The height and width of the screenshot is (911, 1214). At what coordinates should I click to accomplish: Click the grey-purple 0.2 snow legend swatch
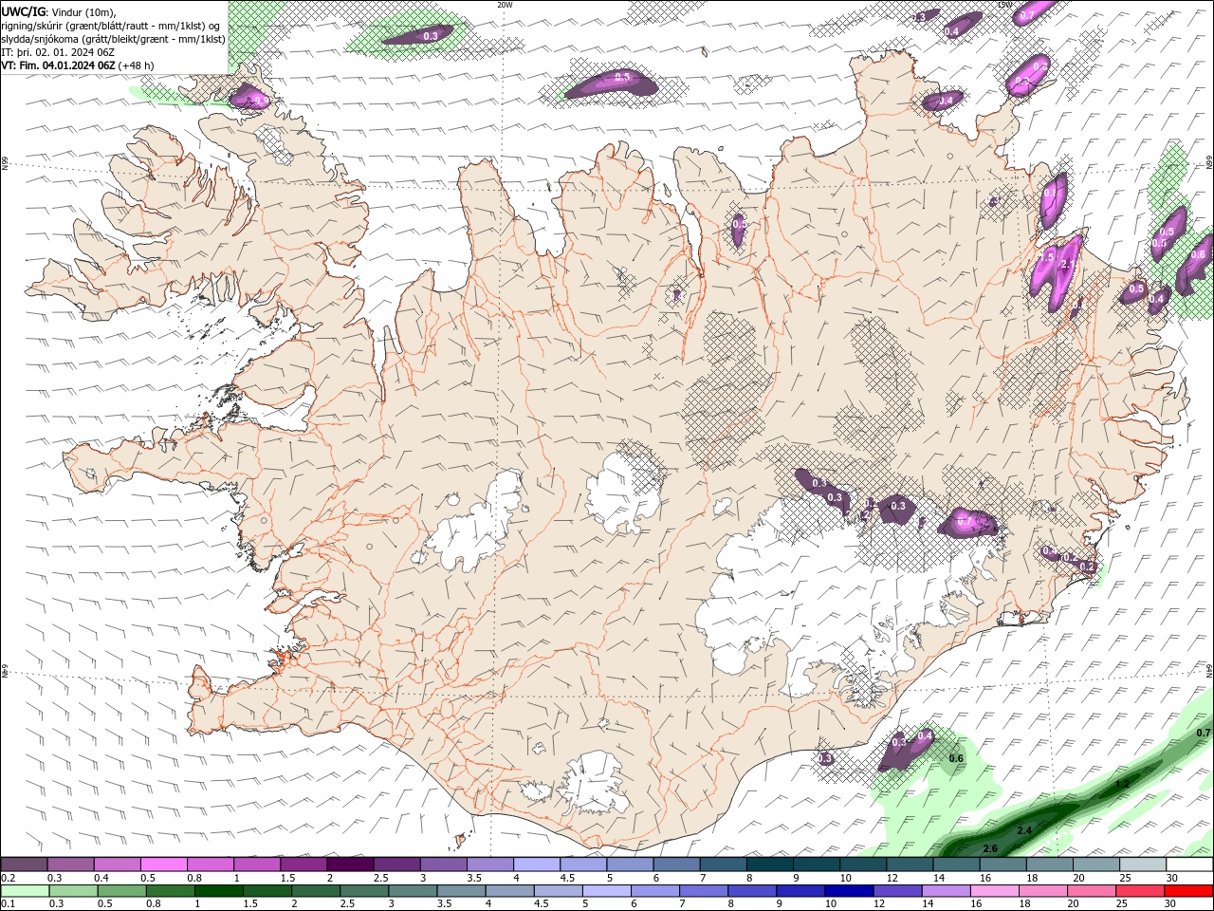(x=24, y=865)
